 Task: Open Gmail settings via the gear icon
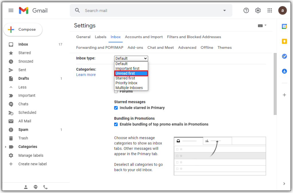pyautogui.click(x=258, y=10)
